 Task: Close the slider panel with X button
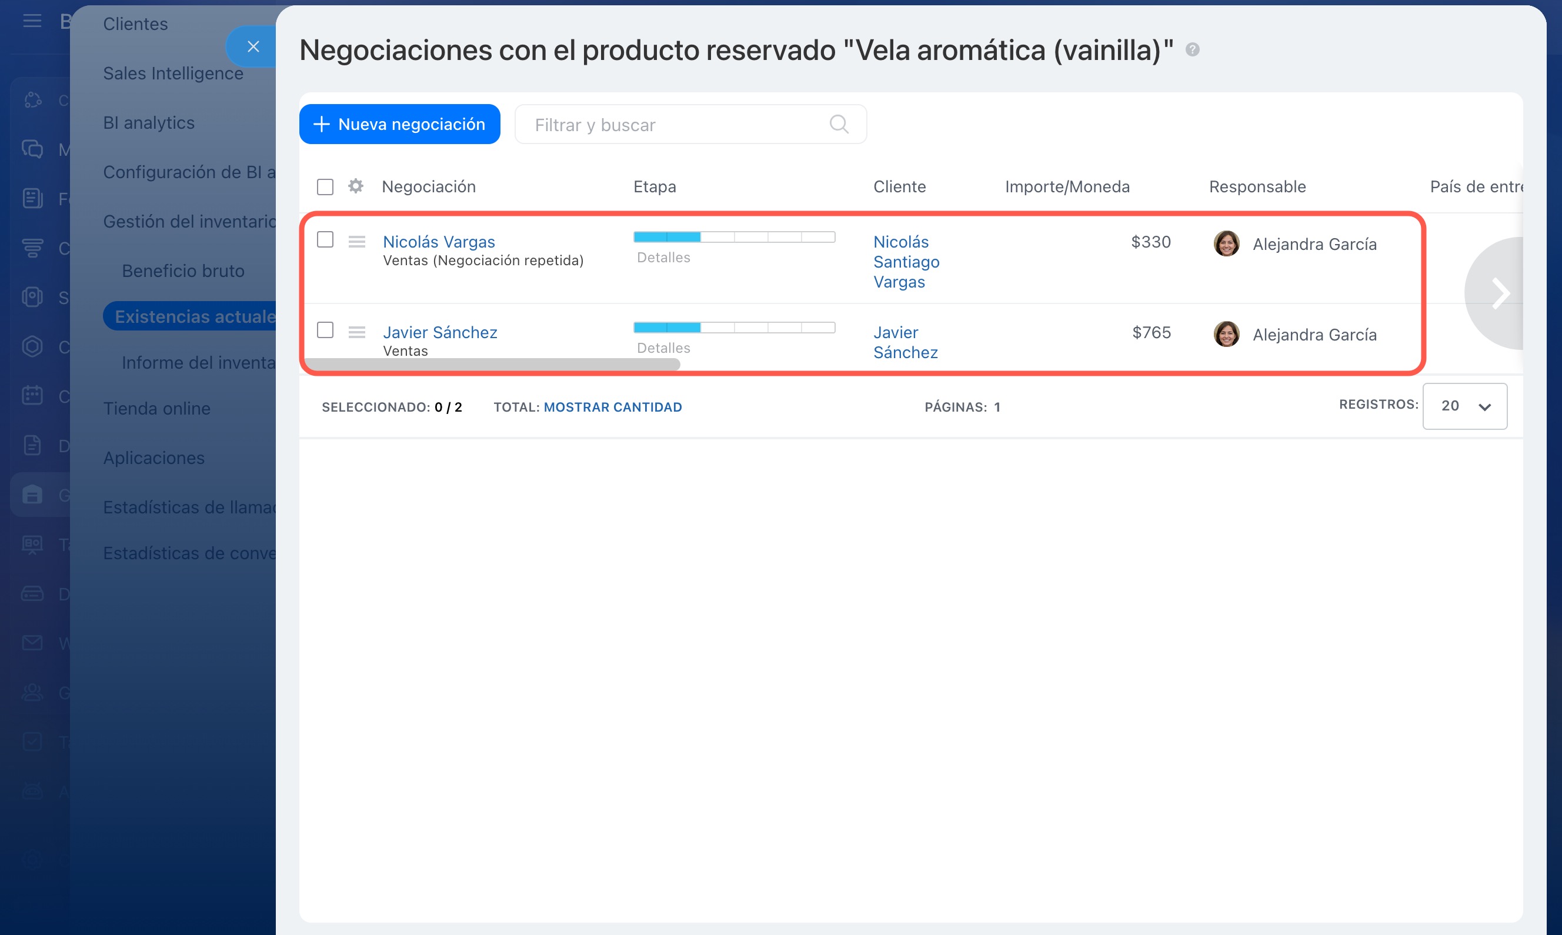point(253,46)
